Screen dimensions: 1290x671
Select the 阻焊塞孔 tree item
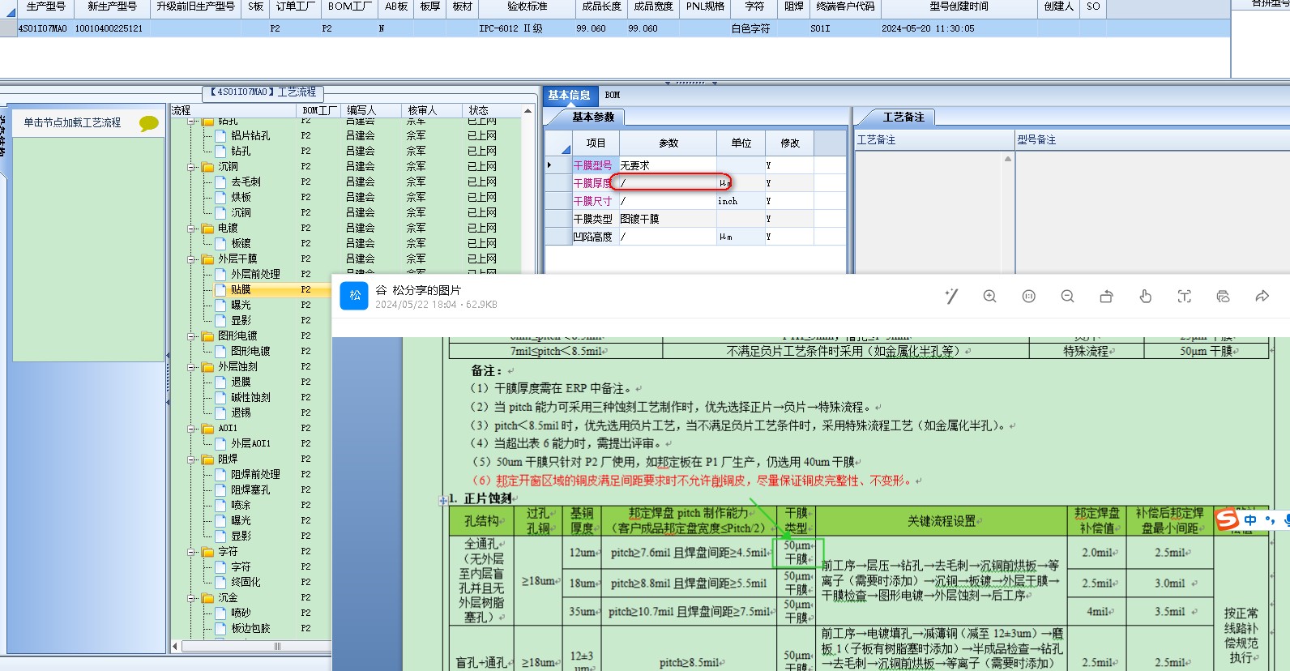click(250, 489)
